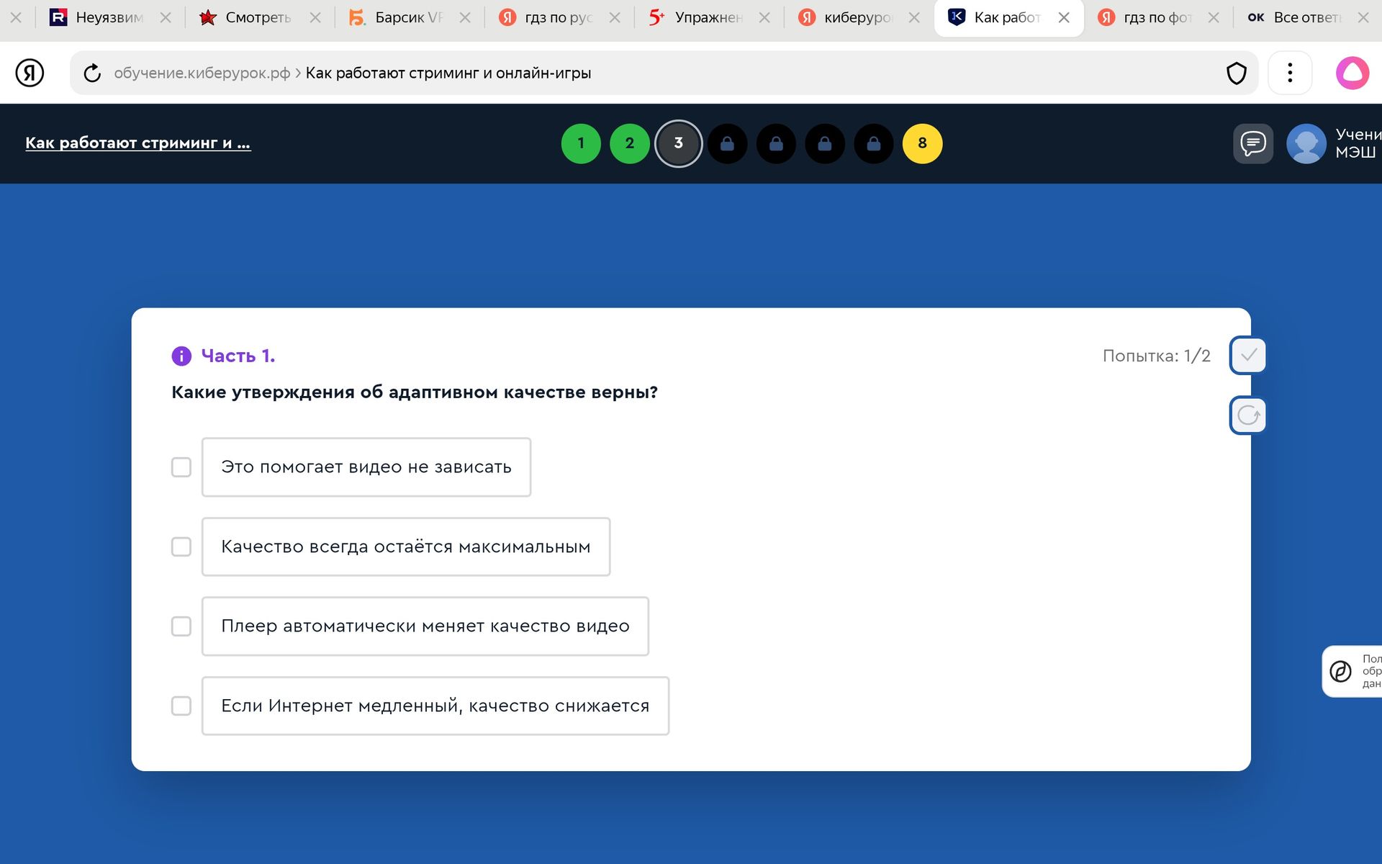
Task: Check the box for 'Плеер автоматически меняет качество видео'
Action: (181, 626)
